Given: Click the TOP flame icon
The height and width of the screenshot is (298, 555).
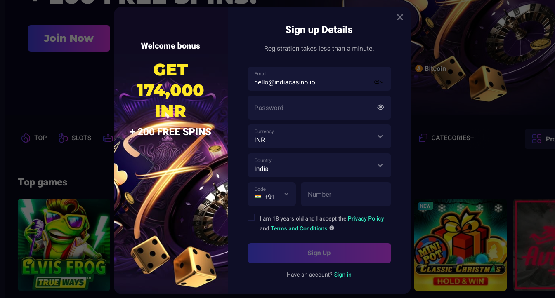Looking at the screenshot, I should click(26, 138).
